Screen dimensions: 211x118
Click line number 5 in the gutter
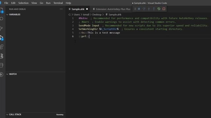pos(73,33)
